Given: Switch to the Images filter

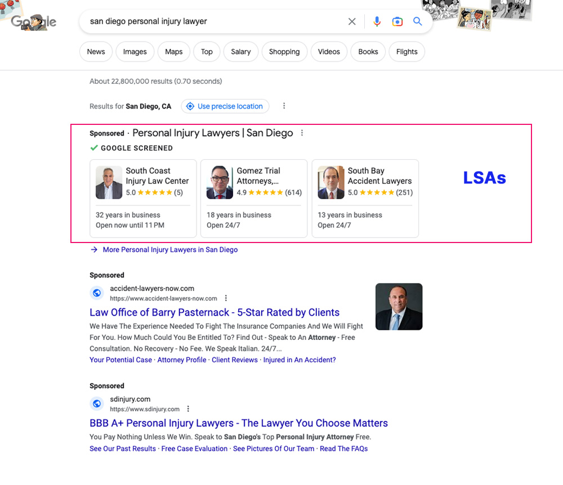Looking at the screenshot, I should pos(135,52).
